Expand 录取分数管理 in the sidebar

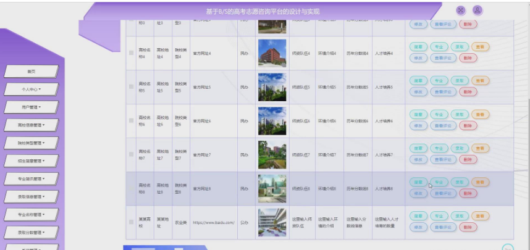(x=31, y=233)
